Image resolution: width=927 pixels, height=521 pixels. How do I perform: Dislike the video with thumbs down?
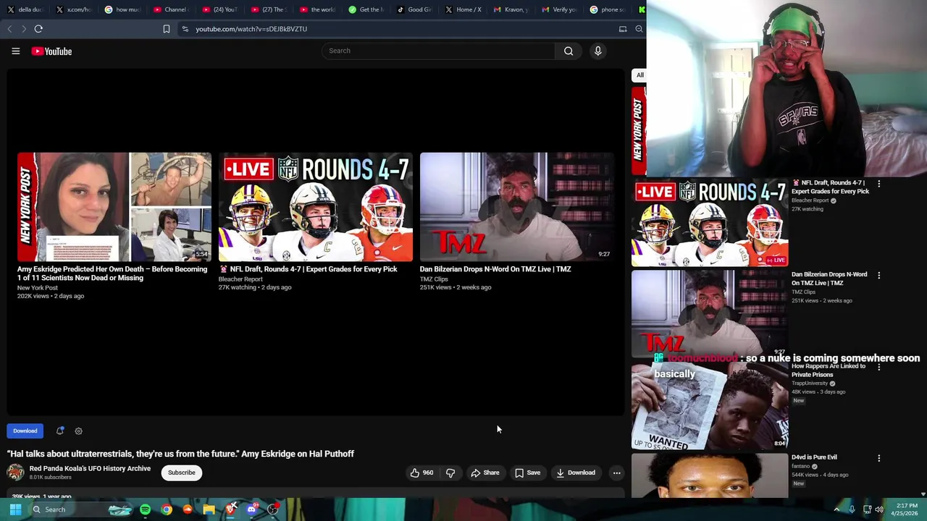pos(450,473)
